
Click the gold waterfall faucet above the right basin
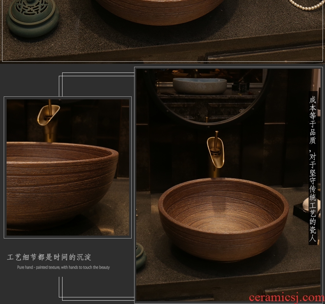coord(215,152)
